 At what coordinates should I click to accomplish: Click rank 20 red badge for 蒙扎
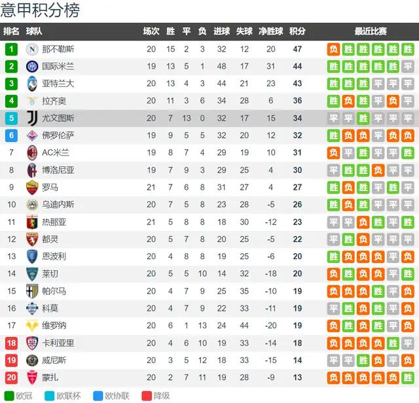[x=11, y=377]
